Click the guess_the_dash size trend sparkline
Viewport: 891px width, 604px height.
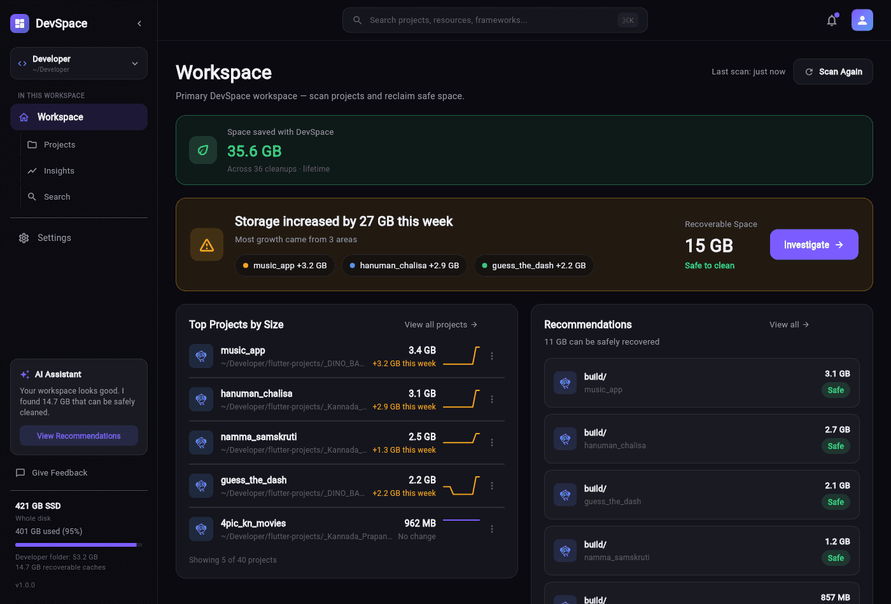[x=461, y=486]
